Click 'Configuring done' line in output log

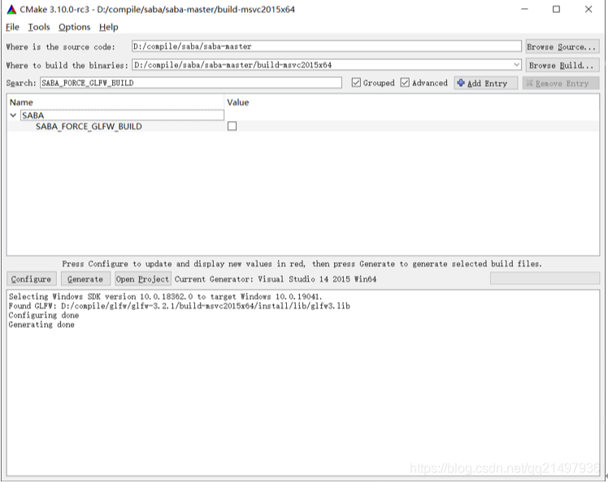(43, 315)
